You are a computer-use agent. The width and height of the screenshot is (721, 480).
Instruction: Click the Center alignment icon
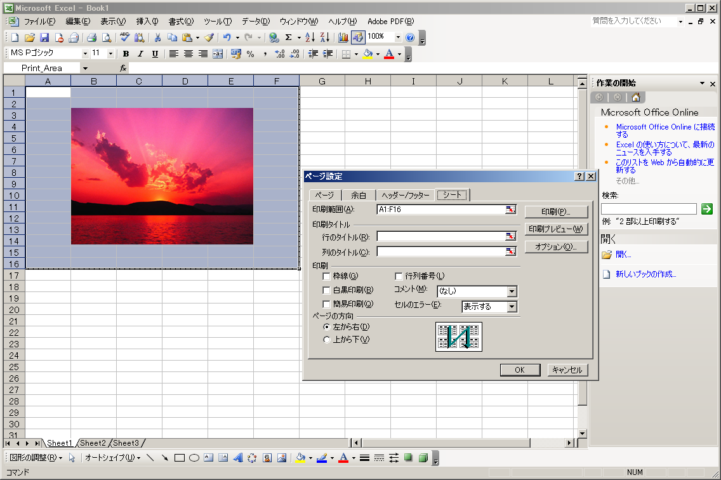pos(189,54)
